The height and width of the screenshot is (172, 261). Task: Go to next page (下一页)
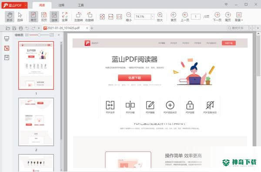[217, 17]
